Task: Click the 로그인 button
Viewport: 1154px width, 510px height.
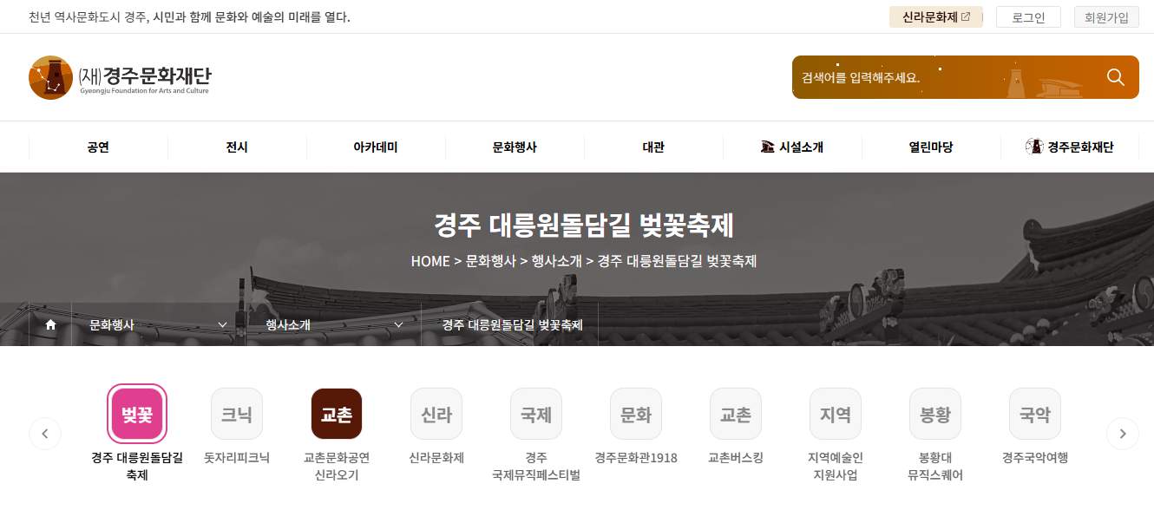Action: coord(1028,16)
